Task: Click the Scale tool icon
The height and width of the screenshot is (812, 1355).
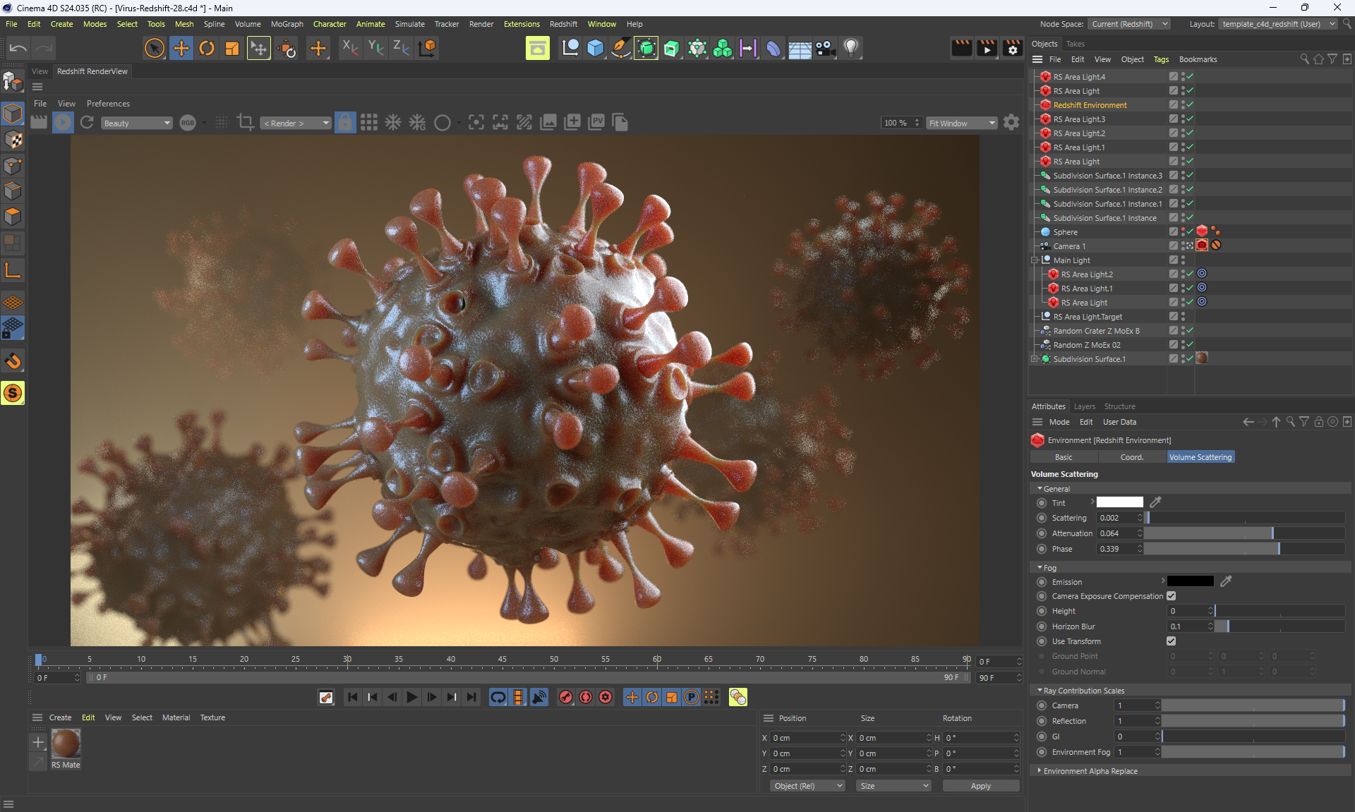Action: (x=232, y=48)
